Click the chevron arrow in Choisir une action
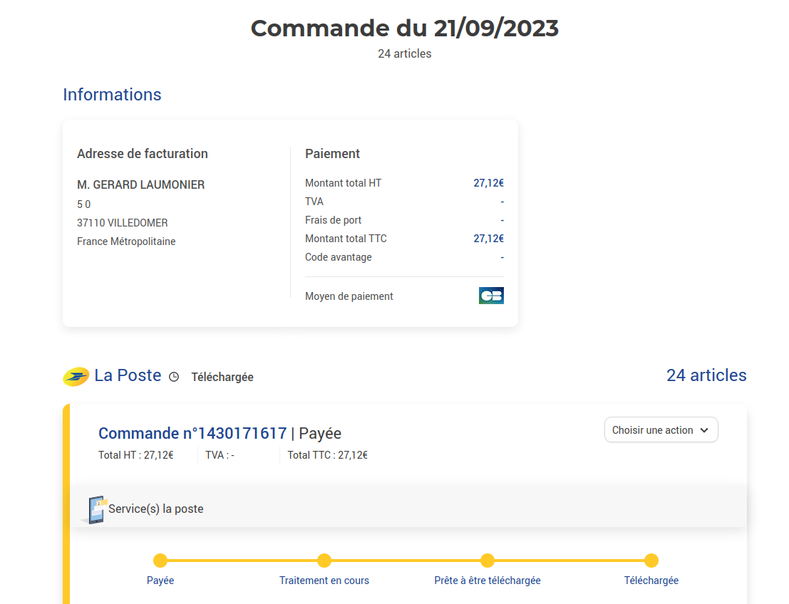The height and width of the screenshot is (604, 789). [704, 430]
